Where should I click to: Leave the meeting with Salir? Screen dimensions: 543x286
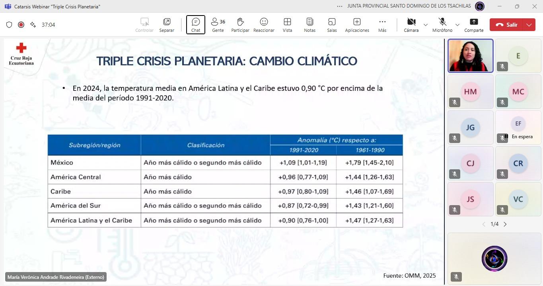pos(507,25)
